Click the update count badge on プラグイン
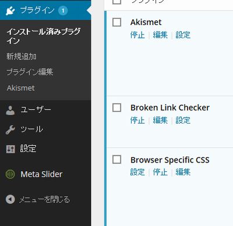Screen dimensions: 233x226 pyautogui.click(x=63, y=10)
